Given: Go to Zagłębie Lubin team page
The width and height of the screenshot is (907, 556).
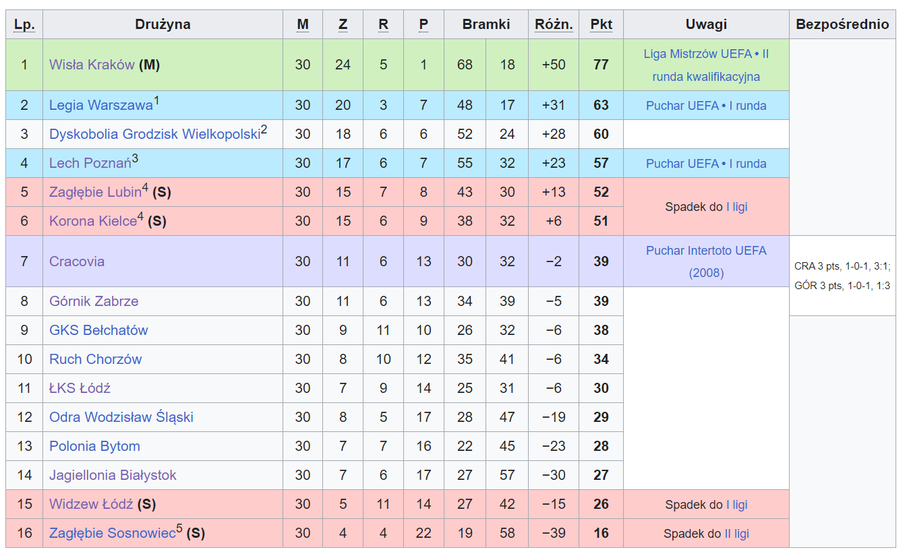Looking at the screenshot, I should point(95,193).
